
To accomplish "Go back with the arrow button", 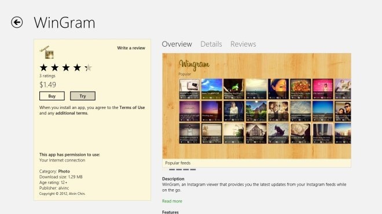I will [17, 22].
